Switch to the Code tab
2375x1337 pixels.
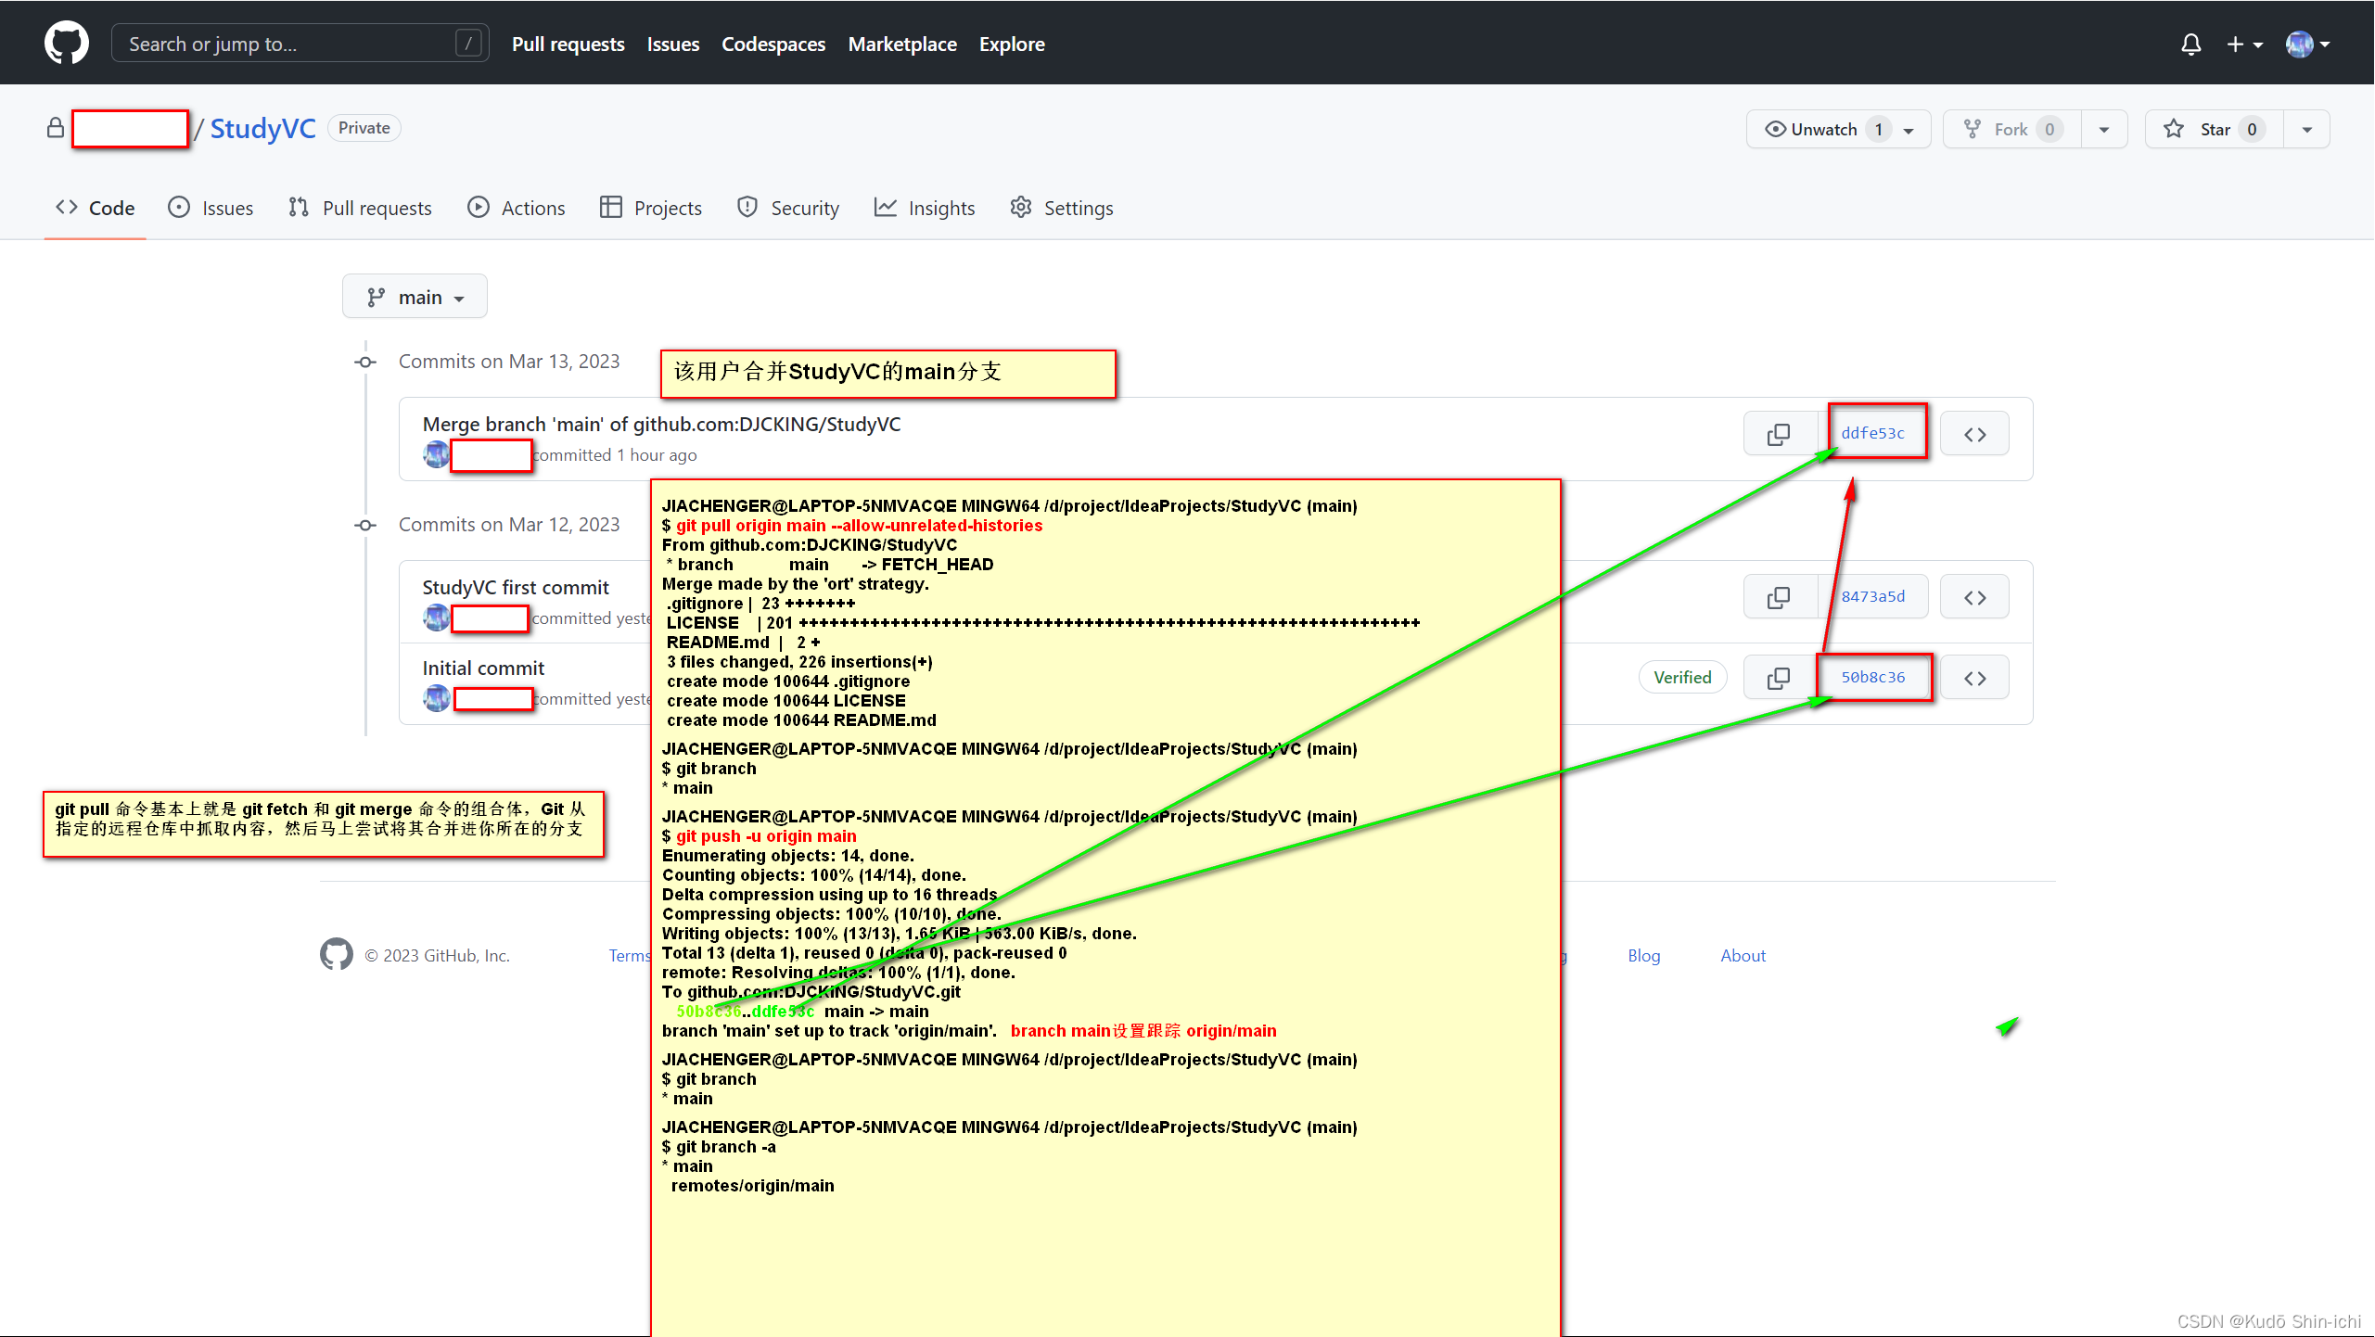pyautogui.click(x=96, y=208)
